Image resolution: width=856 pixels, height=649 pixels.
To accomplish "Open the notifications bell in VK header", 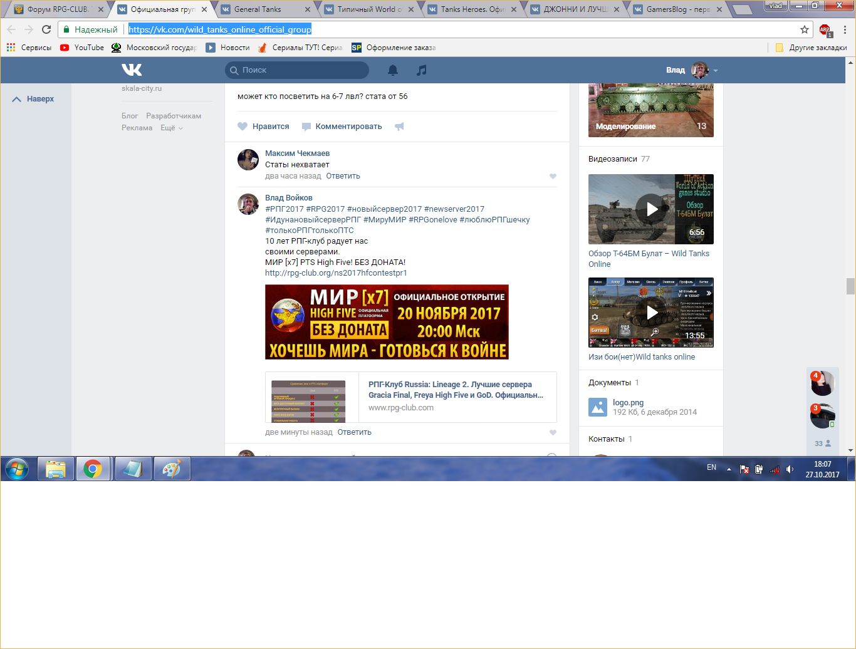I will click(393, 70).
